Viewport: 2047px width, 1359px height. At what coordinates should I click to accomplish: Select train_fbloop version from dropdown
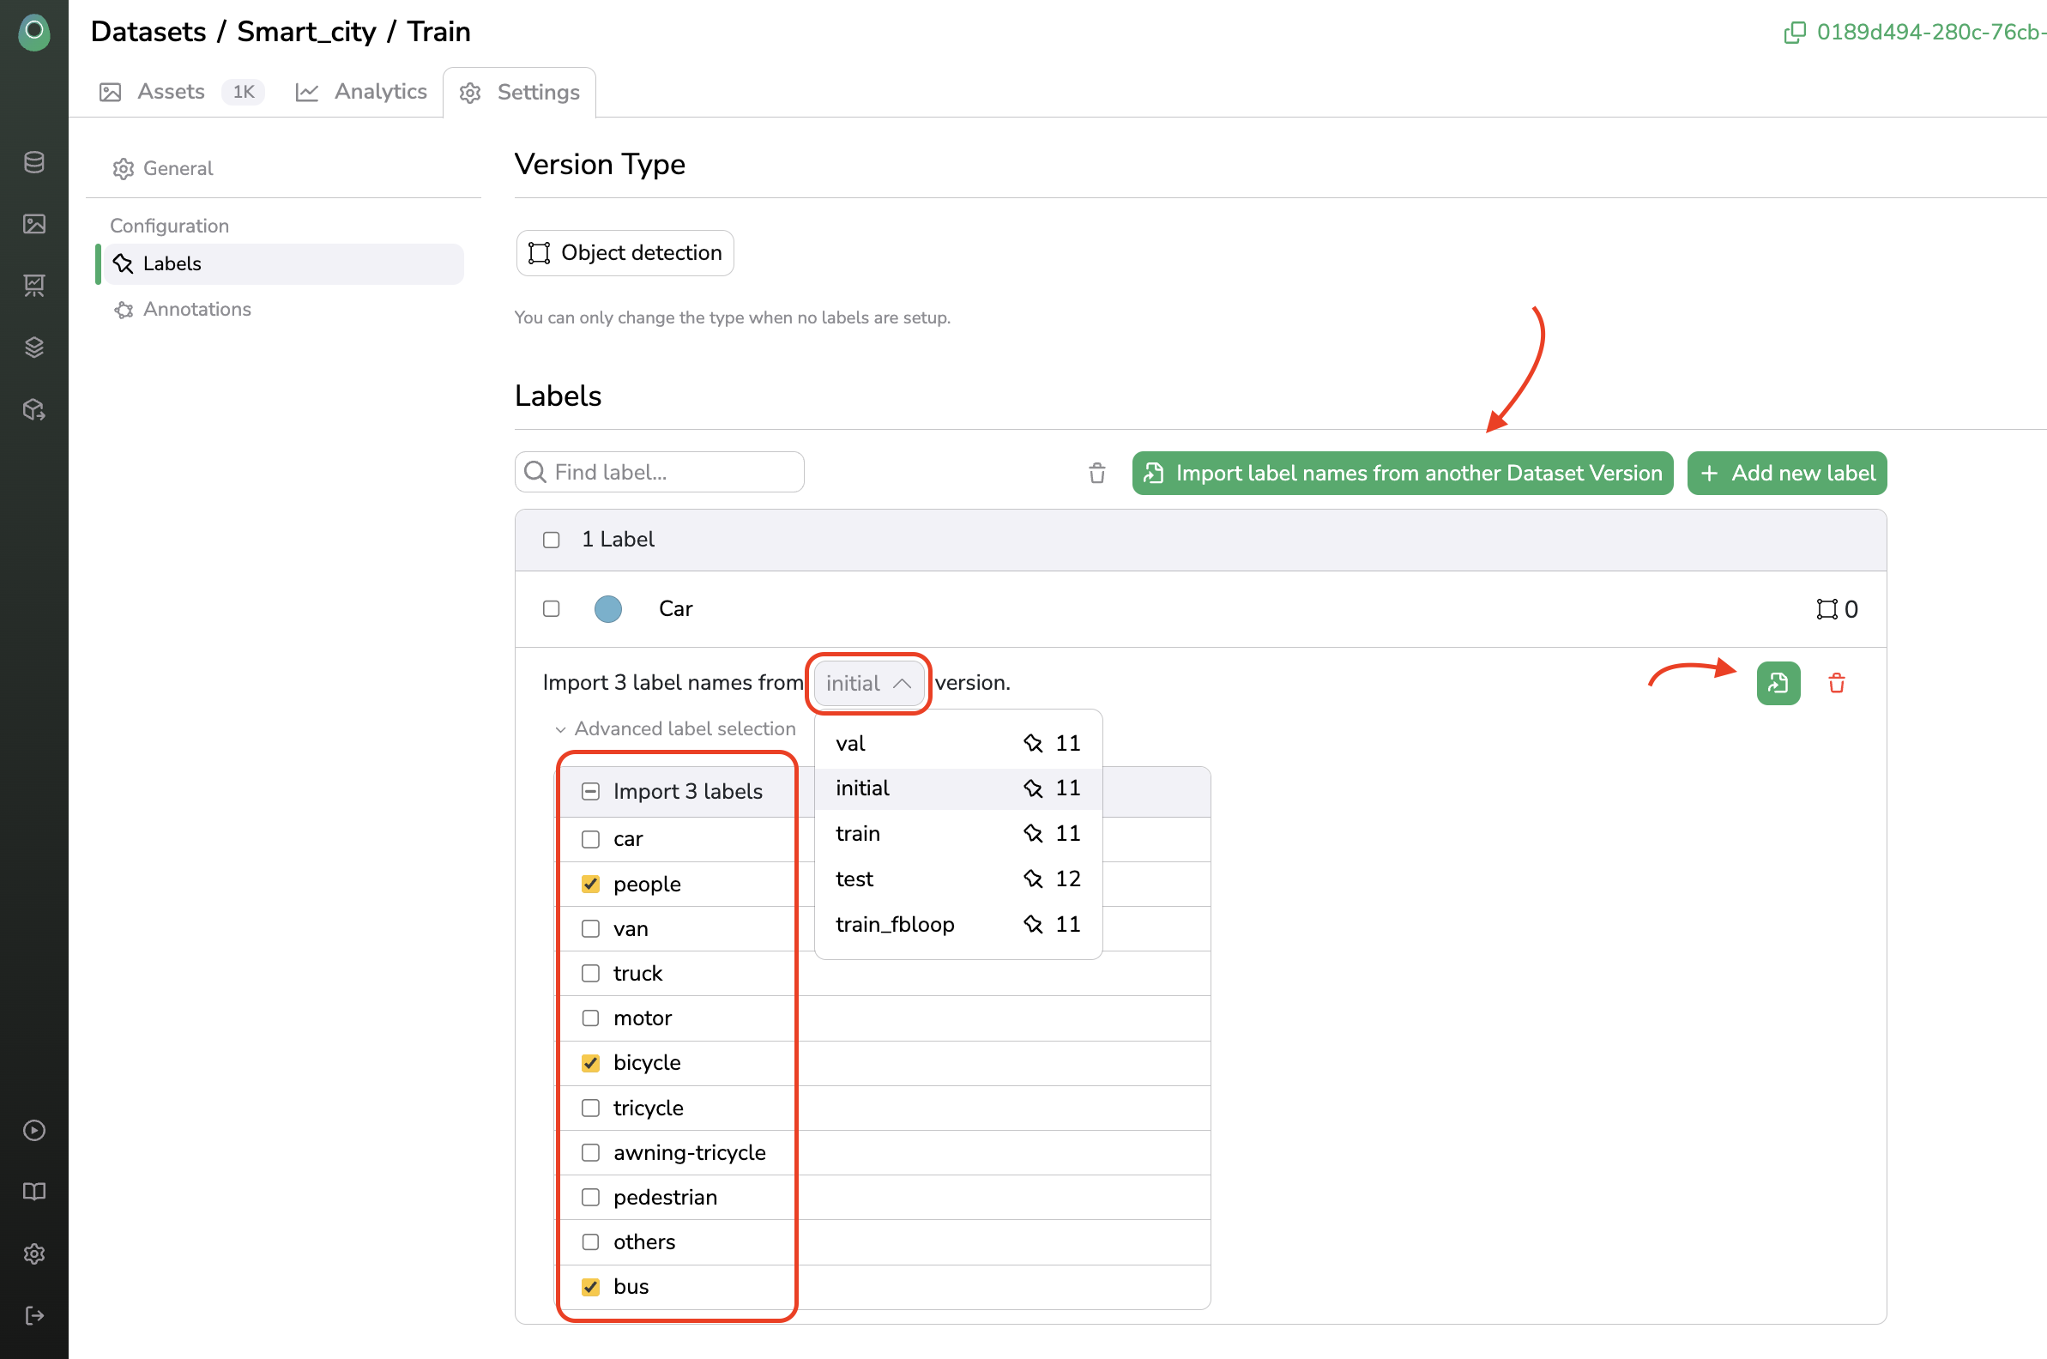click(957, 925)
